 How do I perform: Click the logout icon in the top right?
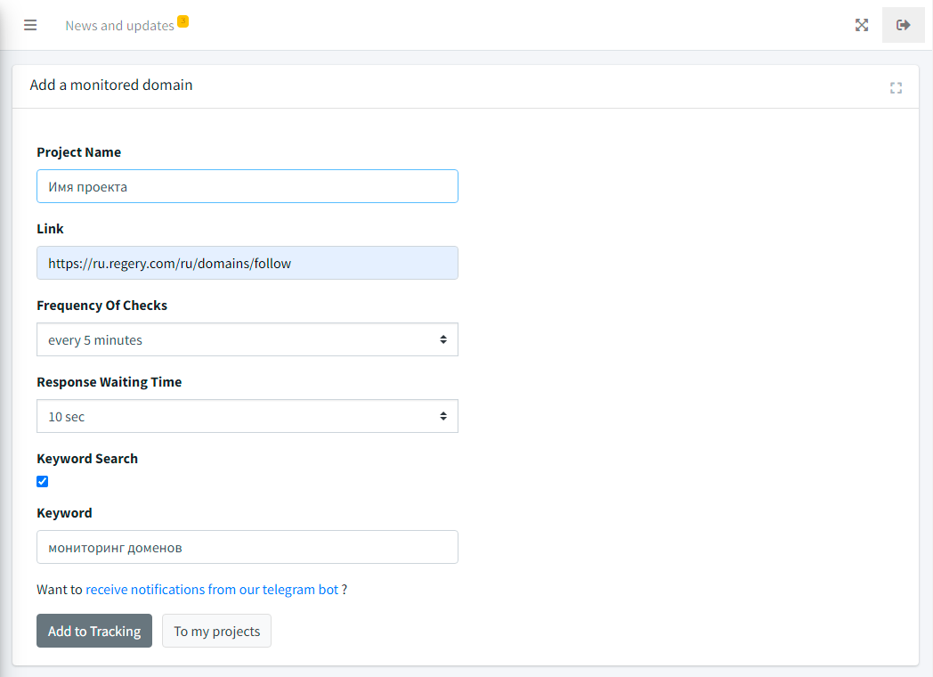(x=903, y=25)
